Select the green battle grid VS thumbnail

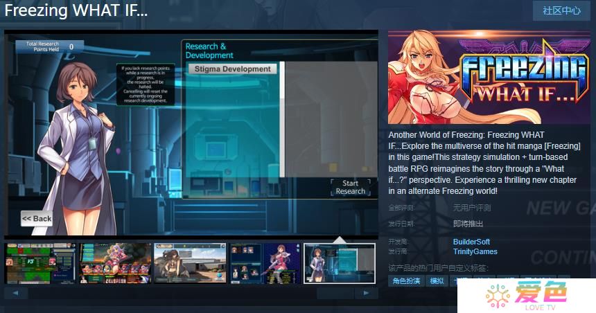point(40,264)
